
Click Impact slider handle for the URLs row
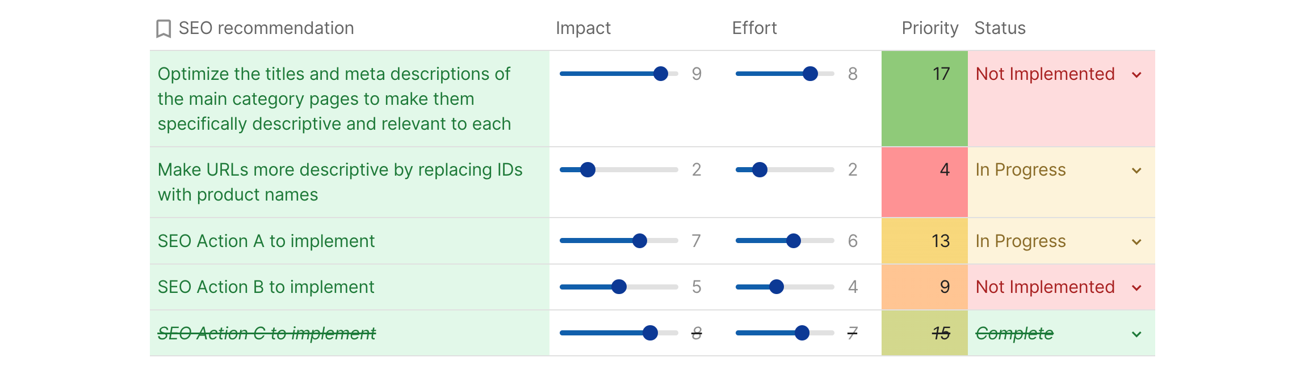(588, 169)
